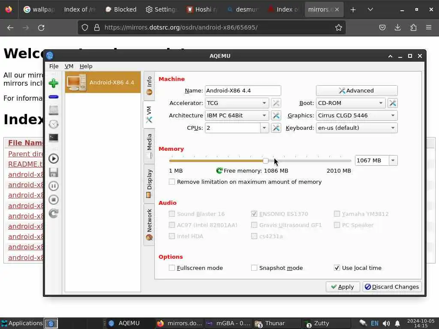
Task: Click the notification bell in system tray
Action: click(397, 323)
